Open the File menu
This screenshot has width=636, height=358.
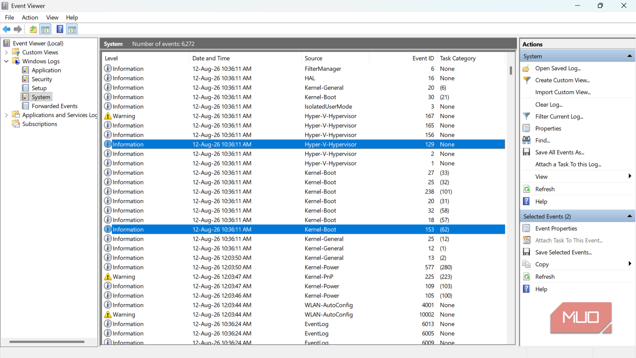(x=9, y=17)
